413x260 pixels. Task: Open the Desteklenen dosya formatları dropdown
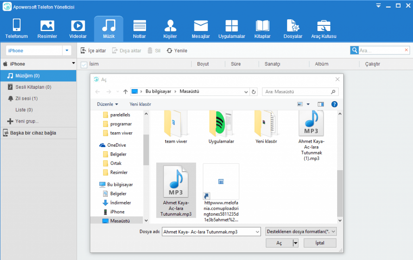click(301, 232)
